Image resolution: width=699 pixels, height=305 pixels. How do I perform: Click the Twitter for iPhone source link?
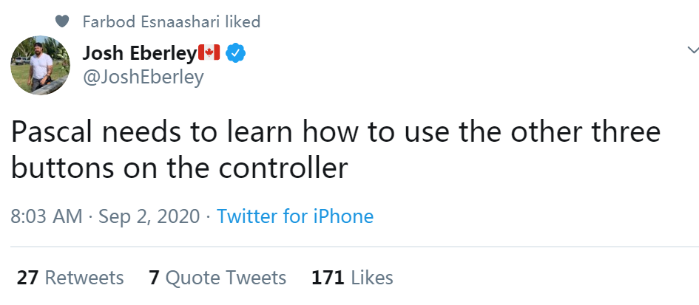pos(295,216)
